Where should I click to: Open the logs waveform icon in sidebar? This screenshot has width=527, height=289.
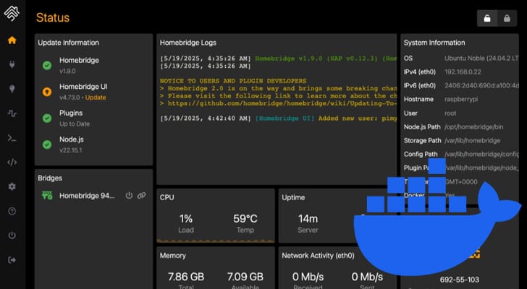click(x=12, y=113)
